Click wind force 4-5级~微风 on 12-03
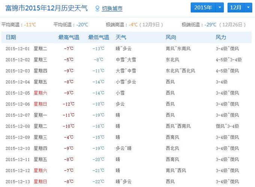 (227, 71)
